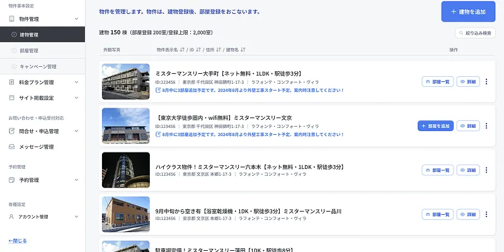Click 詳細 for ミスターマンスリー文京
This screenshot has height=252, width=504.
468,125
